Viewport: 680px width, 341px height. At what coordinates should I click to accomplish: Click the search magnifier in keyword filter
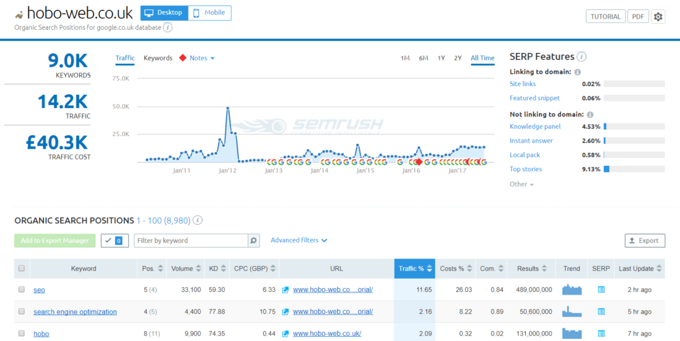pos(254,241)
